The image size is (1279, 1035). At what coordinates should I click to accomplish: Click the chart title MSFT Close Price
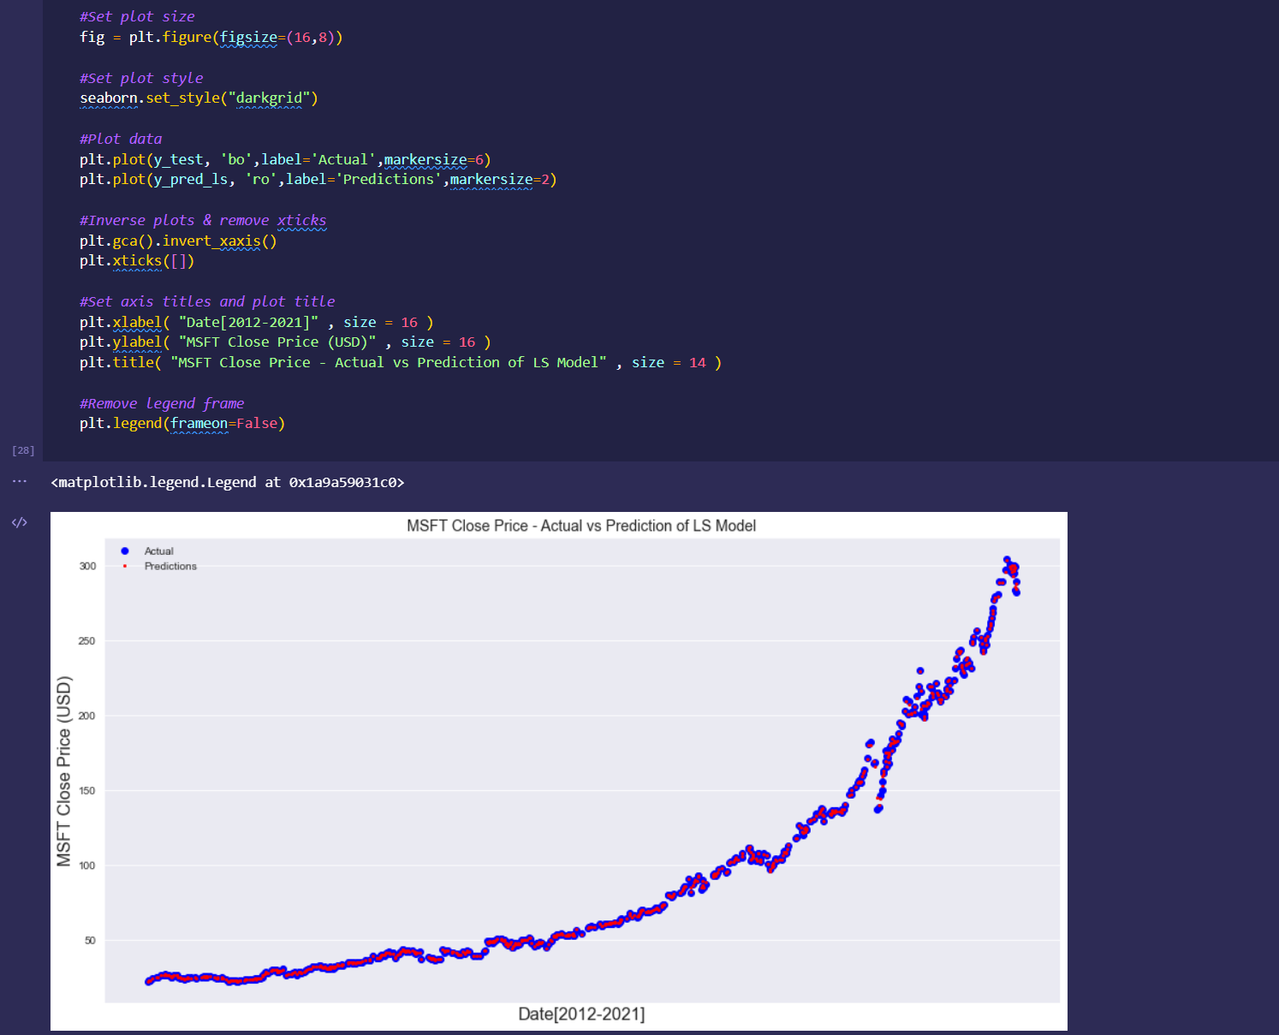click(581, 526)
